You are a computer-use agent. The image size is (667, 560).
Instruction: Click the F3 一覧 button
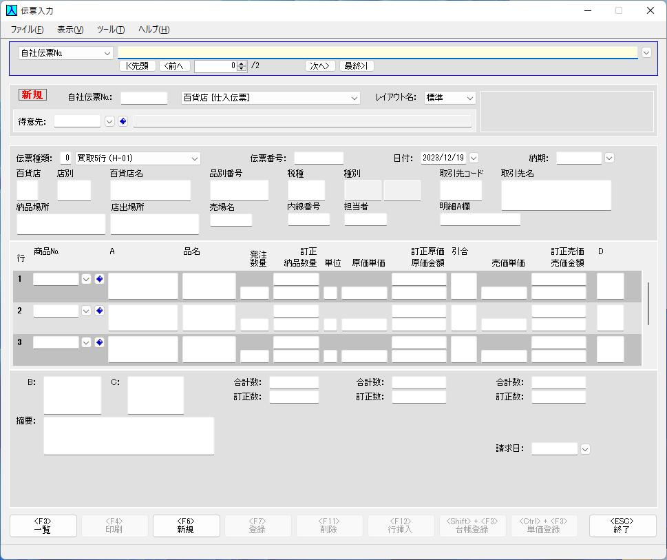(43, 526)
